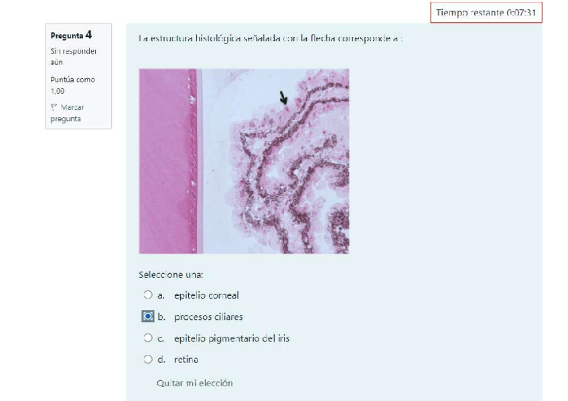Click the procesos ciliares answer text
This screenshot has width=568, height=401.
(x=208, y=317)
